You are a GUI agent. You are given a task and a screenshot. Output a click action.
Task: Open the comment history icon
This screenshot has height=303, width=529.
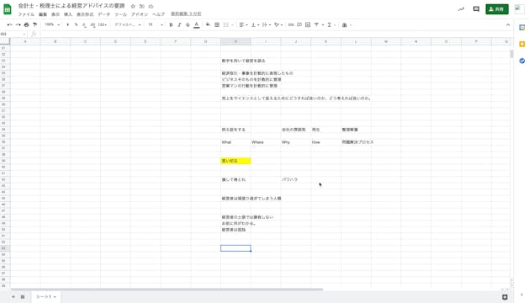[x=476, y=9]
